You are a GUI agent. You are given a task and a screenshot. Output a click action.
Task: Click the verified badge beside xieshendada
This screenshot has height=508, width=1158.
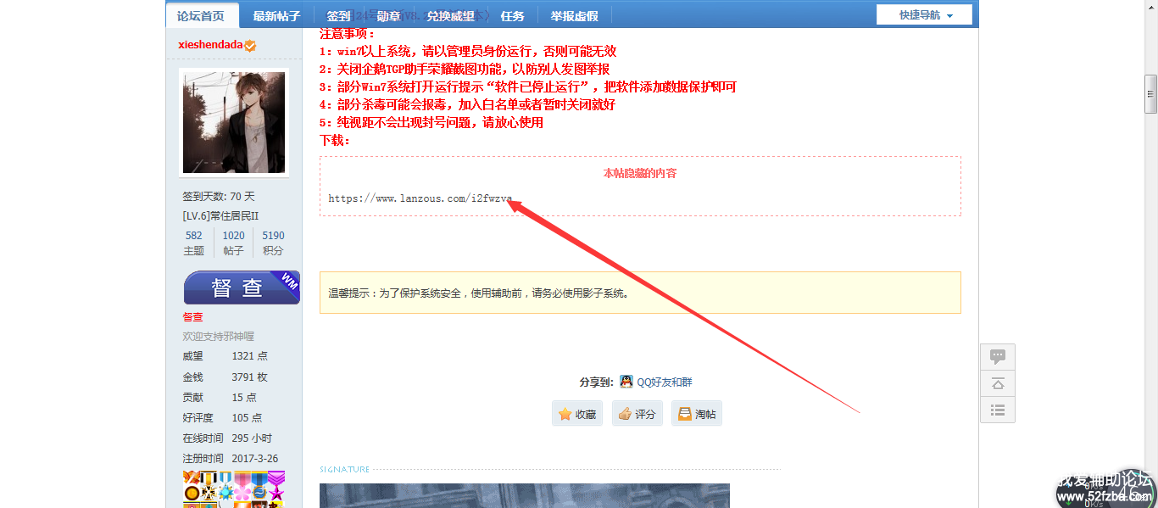(250, 45)
